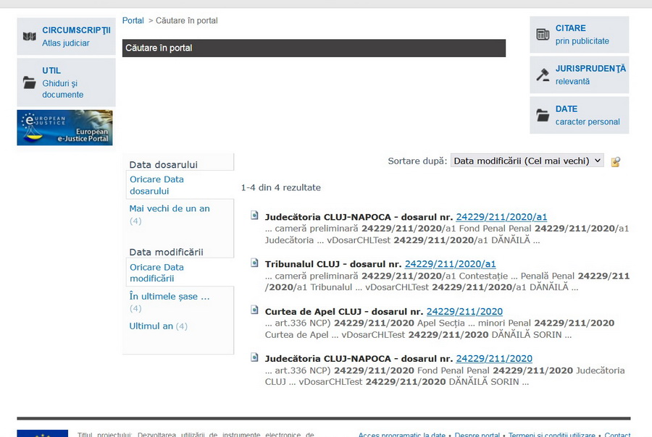Click the Circumscripții map book icon
The height and width of the screenshot is (437, 652).
click(30, 36)
